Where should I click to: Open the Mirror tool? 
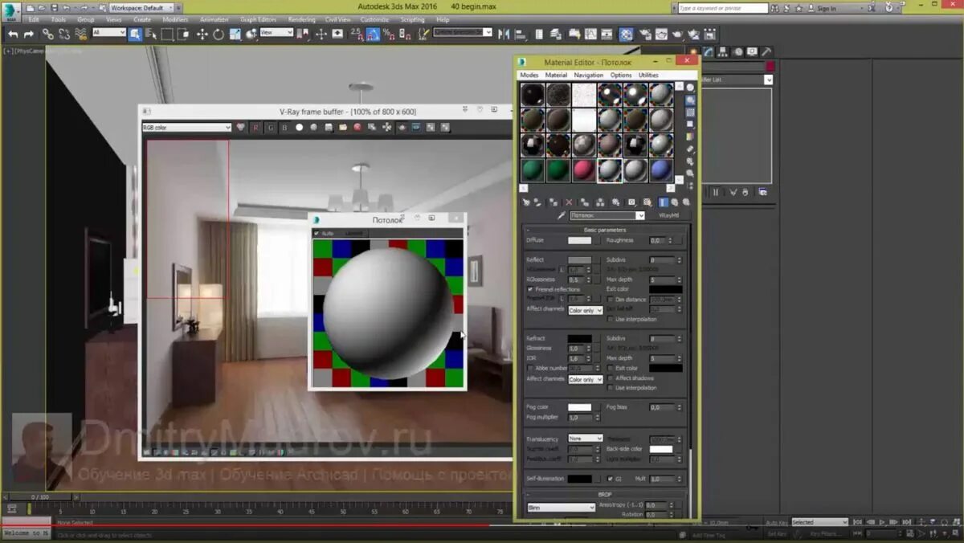[x=503, y=34]
